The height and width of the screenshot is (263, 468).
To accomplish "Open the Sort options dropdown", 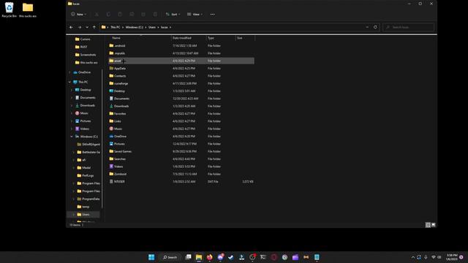I will point(173,15).
